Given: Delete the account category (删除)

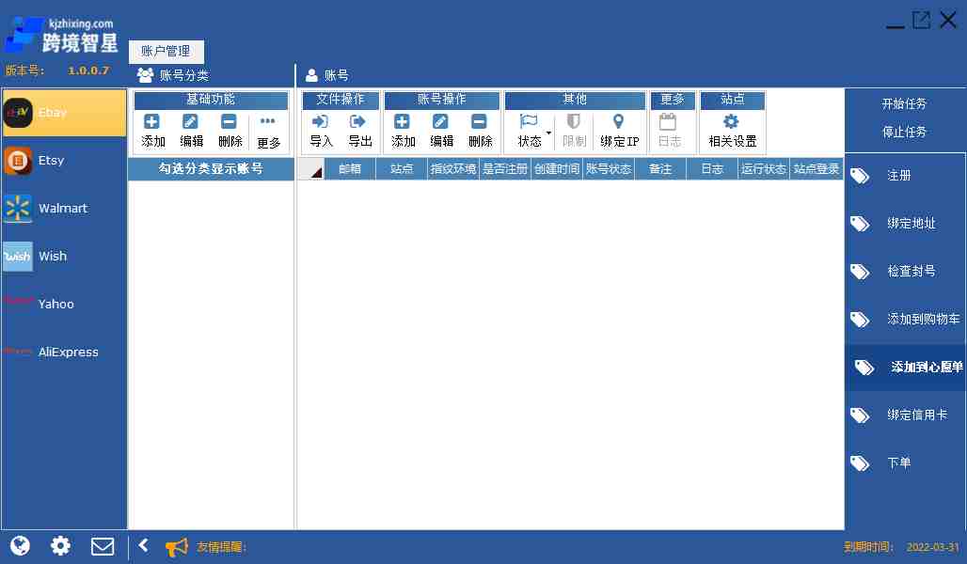Looking at the screenshot, I should tap(230, 131).
